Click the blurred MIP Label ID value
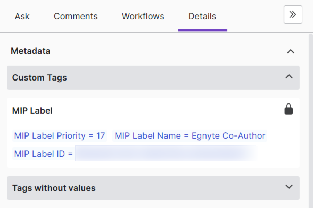 165,154
